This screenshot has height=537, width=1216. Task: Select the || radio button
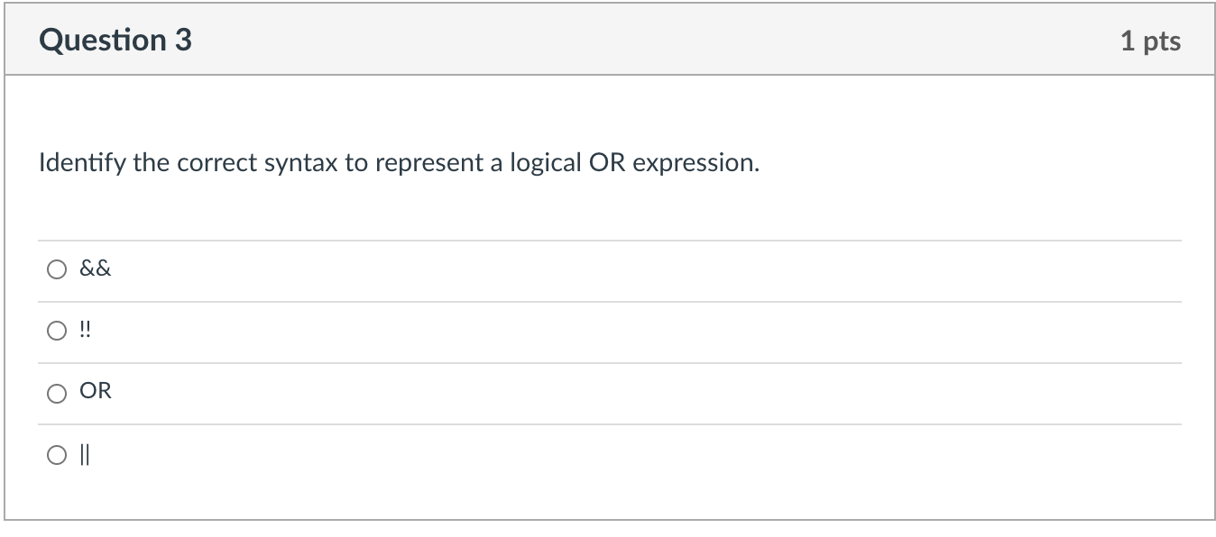(56, 453)
